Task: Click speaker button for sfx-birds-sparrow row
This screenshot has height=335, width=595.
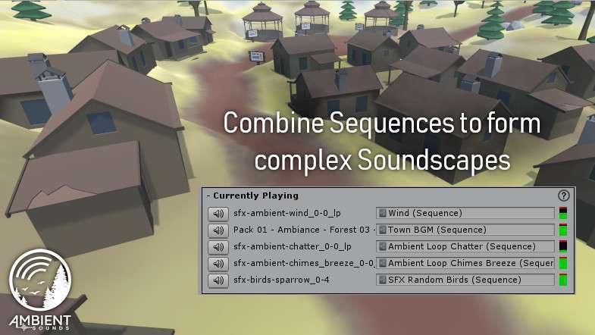Action: click(x=218, y=280)
